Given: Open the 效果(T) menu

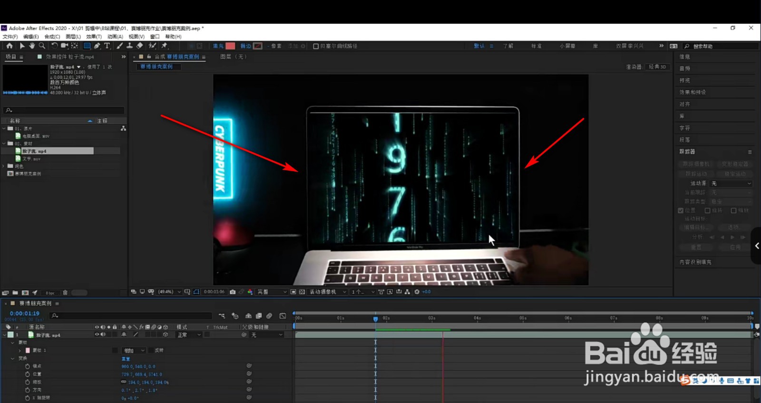Looking at the screenshot, I should point(94,37).
